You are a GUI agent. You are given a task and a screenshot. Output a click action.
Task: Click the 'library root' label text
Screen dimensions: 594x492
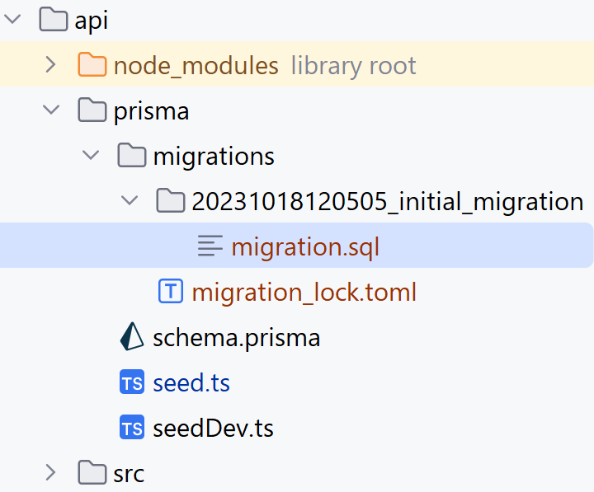point(354,66)
